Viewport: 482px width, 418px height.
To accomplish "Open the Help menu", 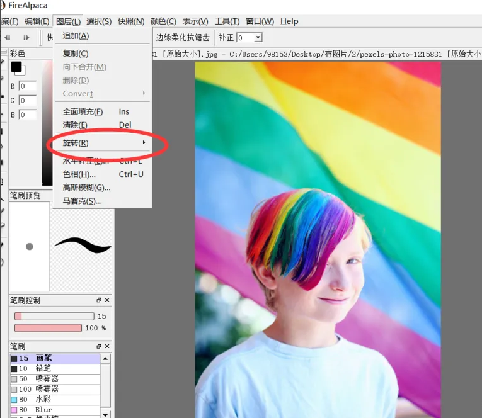I will (289, 21).
